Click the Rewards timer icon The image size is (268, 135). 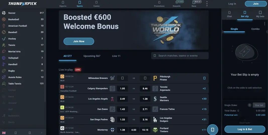[x=179, y=2]
